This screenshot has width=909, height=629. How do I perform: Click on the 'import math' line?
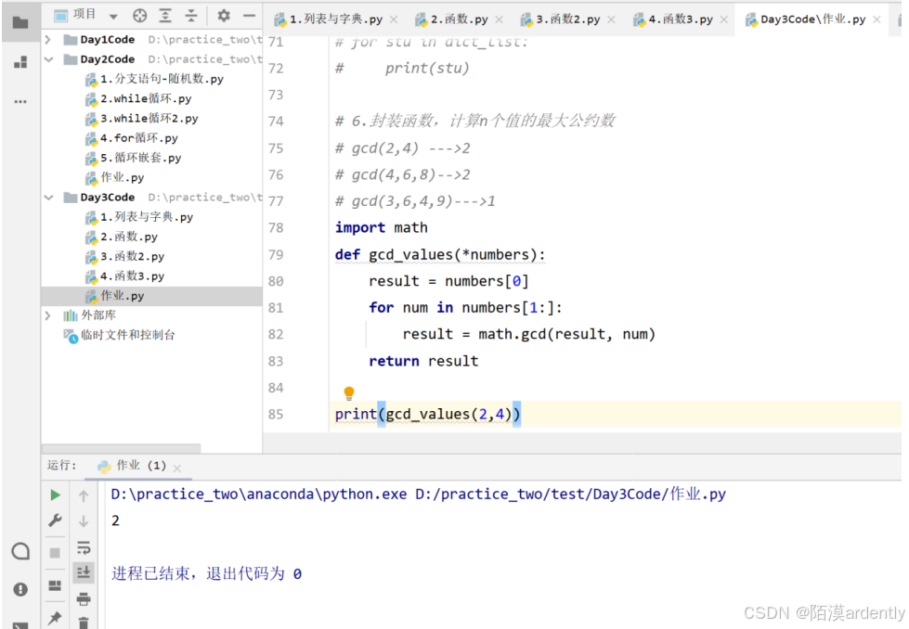point(381,227)
